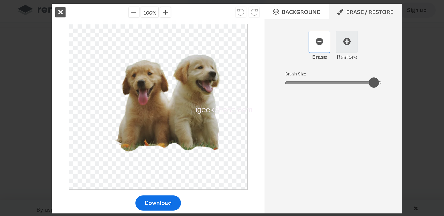This screenshot has height=216, width=444.
Task: Zoom out using the minus button
Action: coord(134,13)
